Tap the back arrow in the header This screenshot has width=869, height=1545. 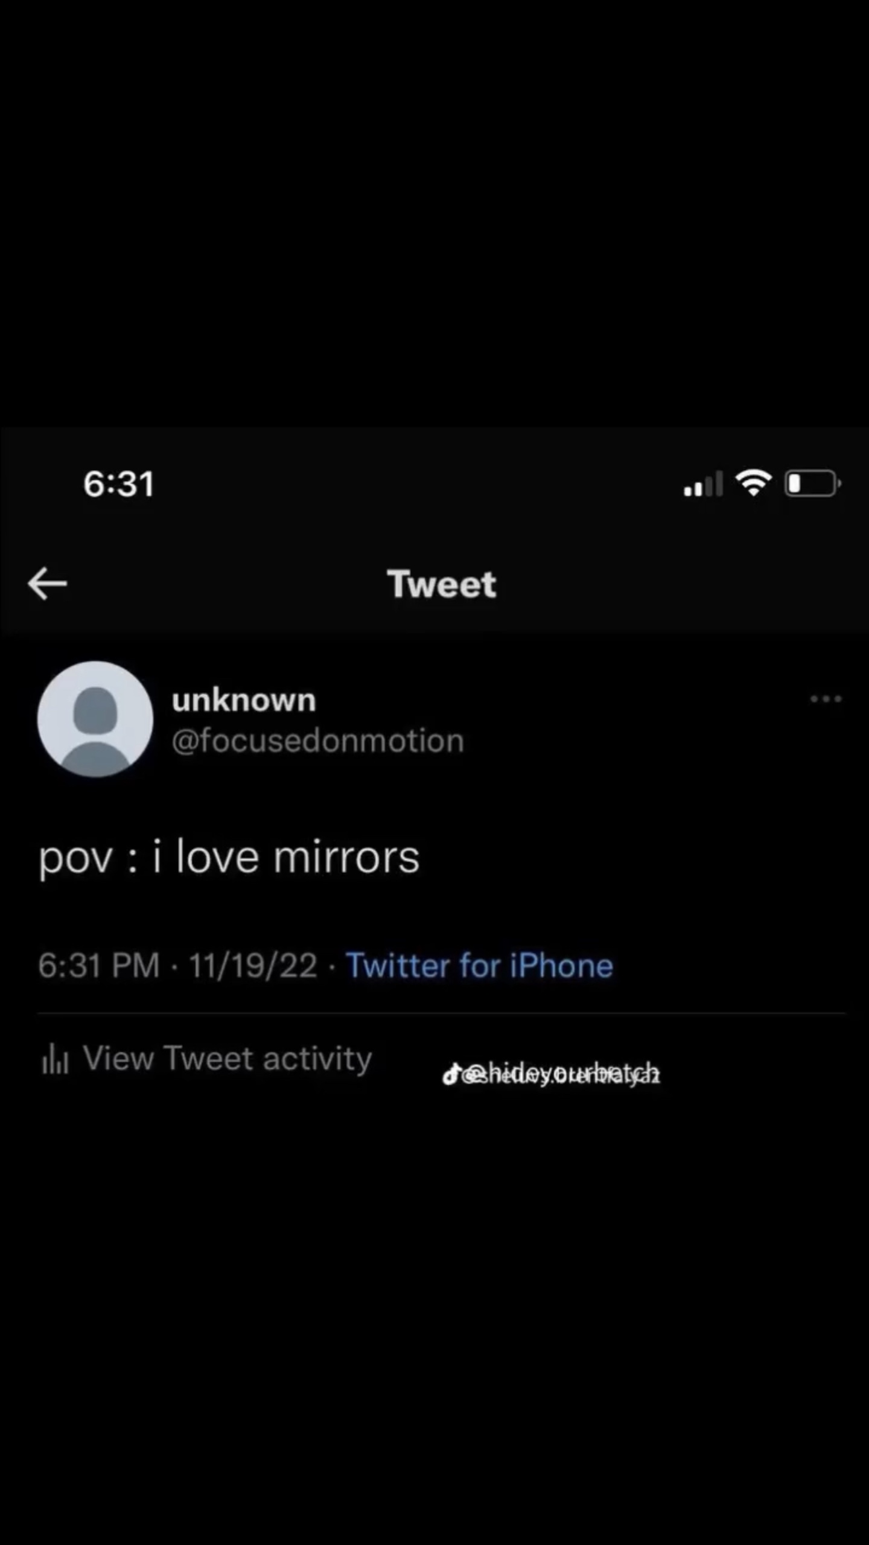(x=48, y=584)
